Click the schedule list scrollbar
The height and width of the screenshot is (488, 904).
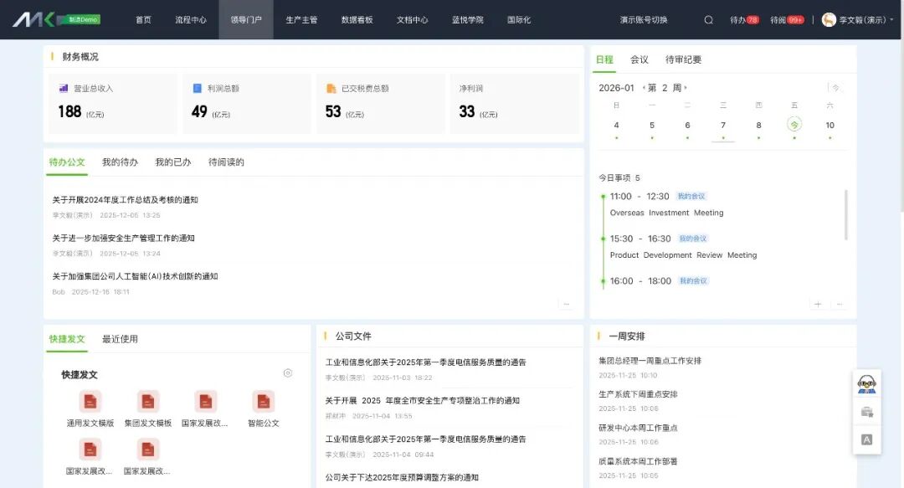pos(845,214)
